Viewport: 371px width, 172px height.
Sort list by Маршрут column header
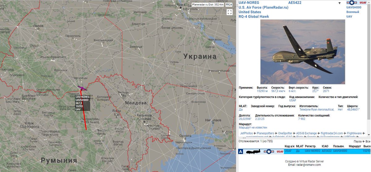pos(355,146)
